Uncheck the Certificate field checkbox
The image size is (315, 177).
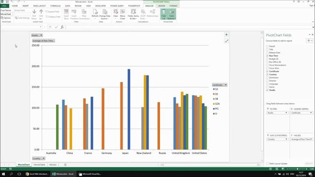pyautogui.click(x=267, y=71)
